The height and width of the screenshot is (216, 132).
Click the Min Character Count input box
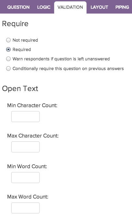[25, 117]
